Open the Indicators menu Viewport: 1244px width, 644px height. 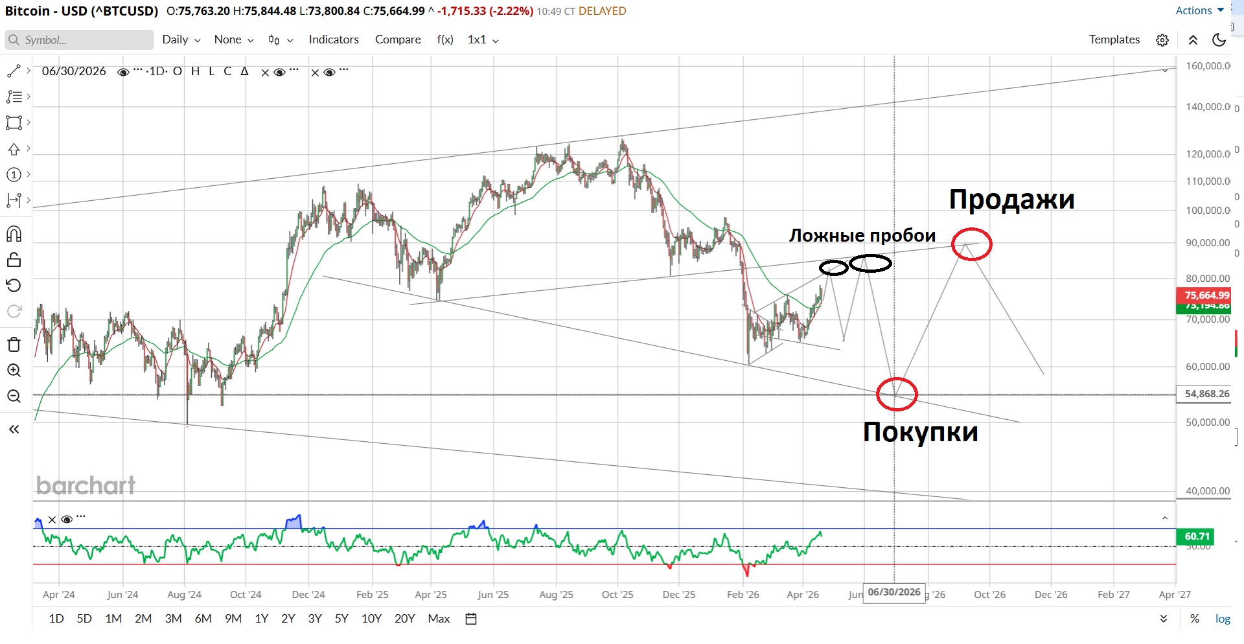click(334, 40)
